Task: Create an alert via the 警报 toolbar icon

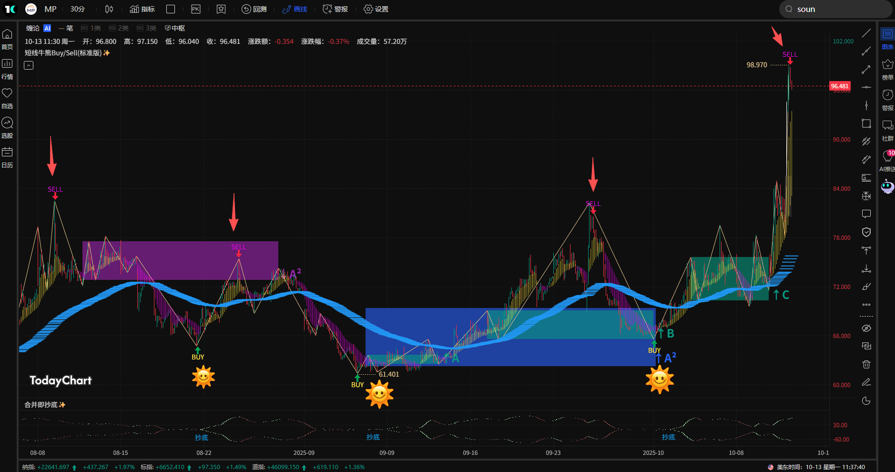Action: click(335, 9)
